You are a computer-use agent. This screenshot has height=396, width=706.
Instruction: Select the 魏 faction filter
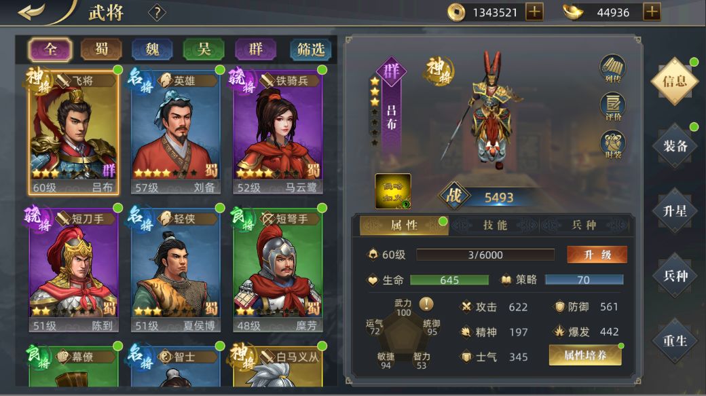click(152, 49)
